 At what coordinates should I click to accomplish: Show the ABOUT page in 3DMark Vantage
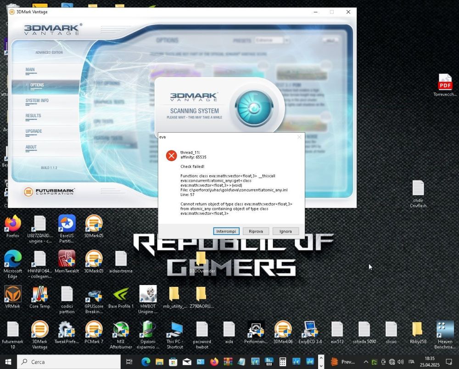tap(31, 147)
